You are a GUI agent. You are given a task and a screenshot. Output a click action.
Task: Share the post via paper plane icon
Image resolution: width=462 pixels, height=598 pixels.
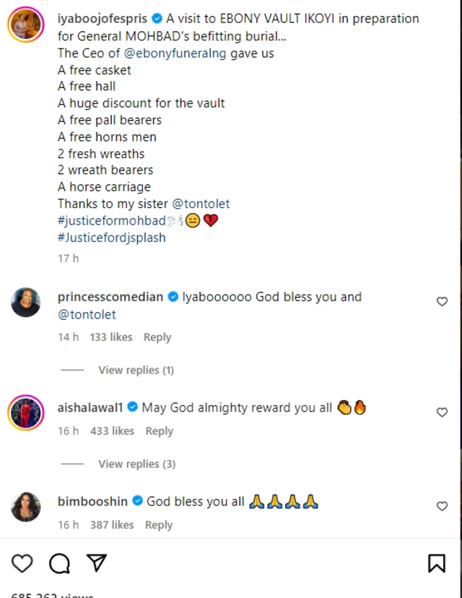point(97,563)
